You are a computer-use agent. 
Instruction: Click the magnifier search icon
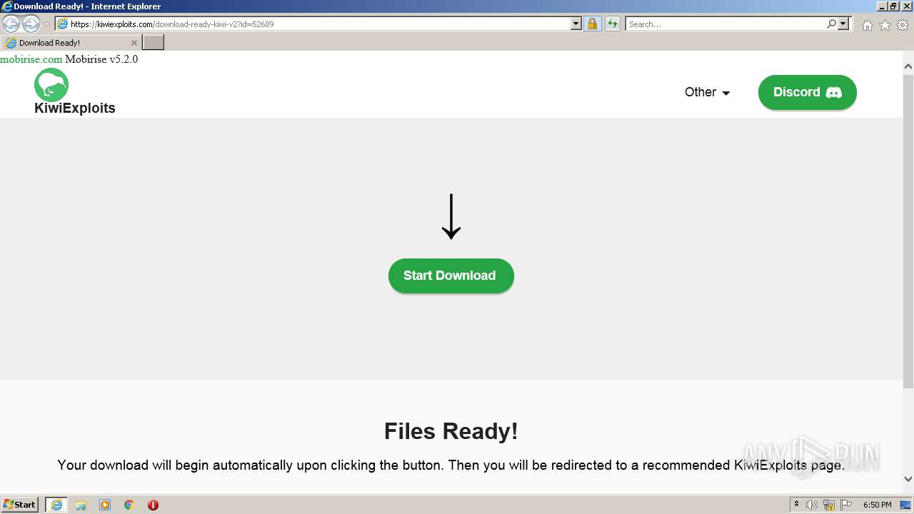831,24
